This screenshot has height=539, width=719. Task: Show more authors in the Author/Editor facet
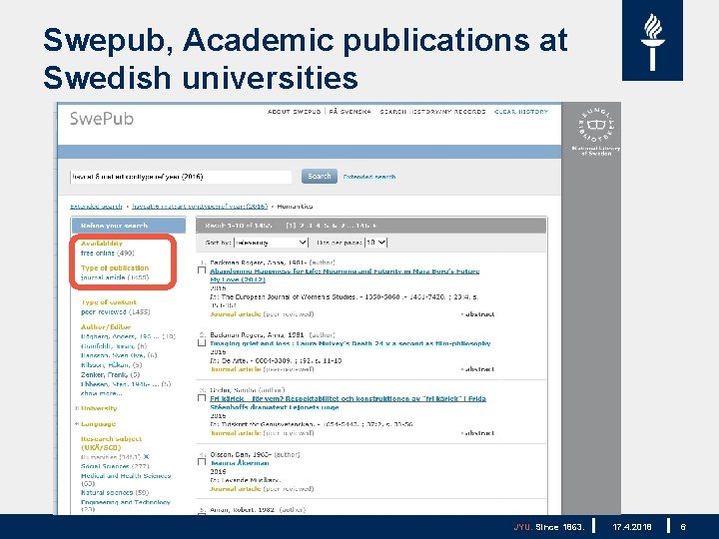101,393
